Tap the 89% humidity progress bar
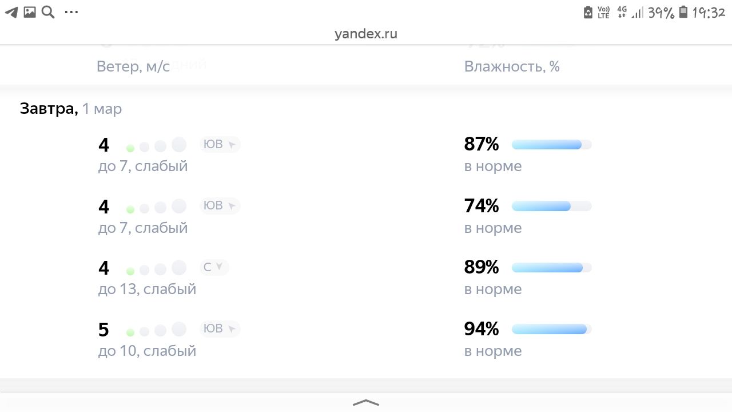Screen dimensions: 732x412 [551, 267]
